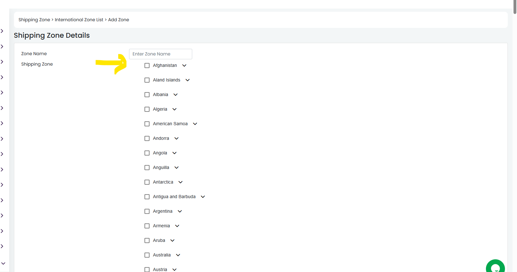Select the Albania checkbox
517x272 pixels.
click(x=147, y=95)
